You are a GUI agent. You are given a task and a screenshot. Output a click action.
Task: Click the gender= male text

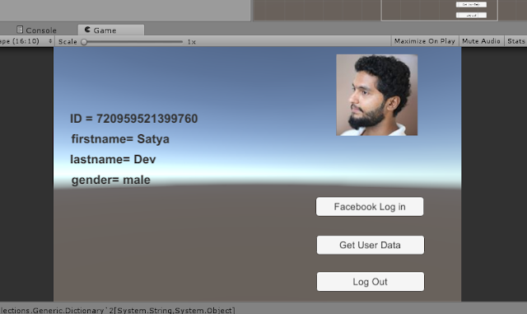110,180
